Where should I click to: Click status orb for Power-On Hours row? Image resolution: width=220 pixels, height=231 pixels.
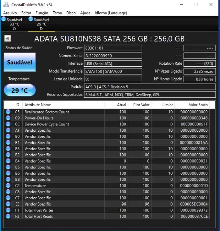pyautogui.click(x=8, y=118)
